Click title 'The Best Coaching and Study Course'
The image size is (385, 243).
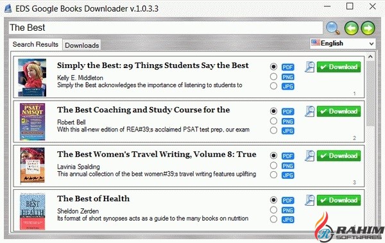(x=143, y=110)
